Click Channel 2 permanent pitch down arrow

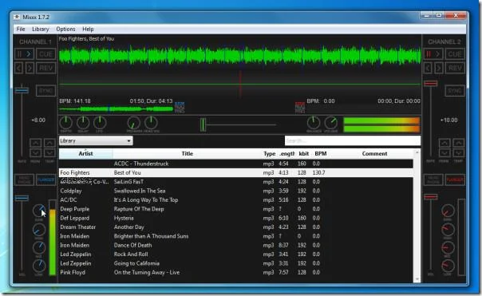444,152
